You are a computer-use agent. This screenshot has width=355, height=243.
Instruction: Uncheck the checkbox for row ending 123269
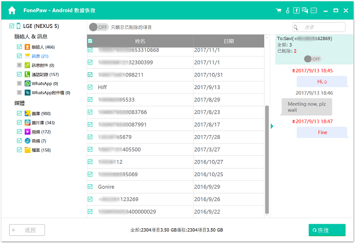point(90,199)
